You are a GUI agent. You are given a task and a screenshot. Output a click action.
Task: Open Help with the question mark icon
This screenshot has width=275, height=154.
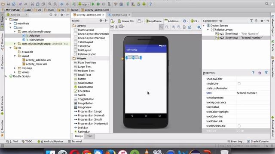pos(150,4)
